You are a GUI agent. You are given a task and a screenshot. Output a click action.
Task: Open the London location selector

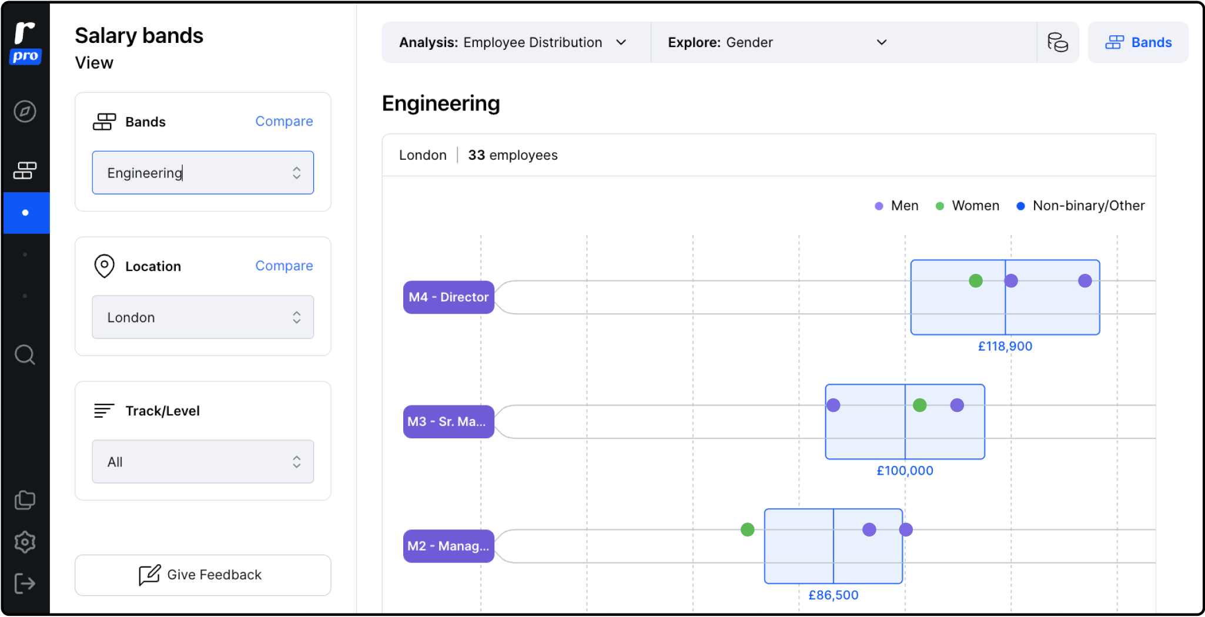203,317
